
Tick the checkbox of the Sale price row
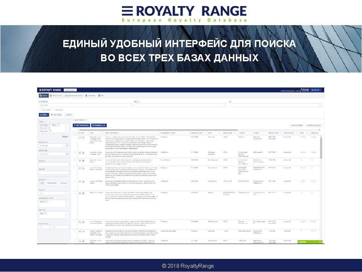(75, 192)
